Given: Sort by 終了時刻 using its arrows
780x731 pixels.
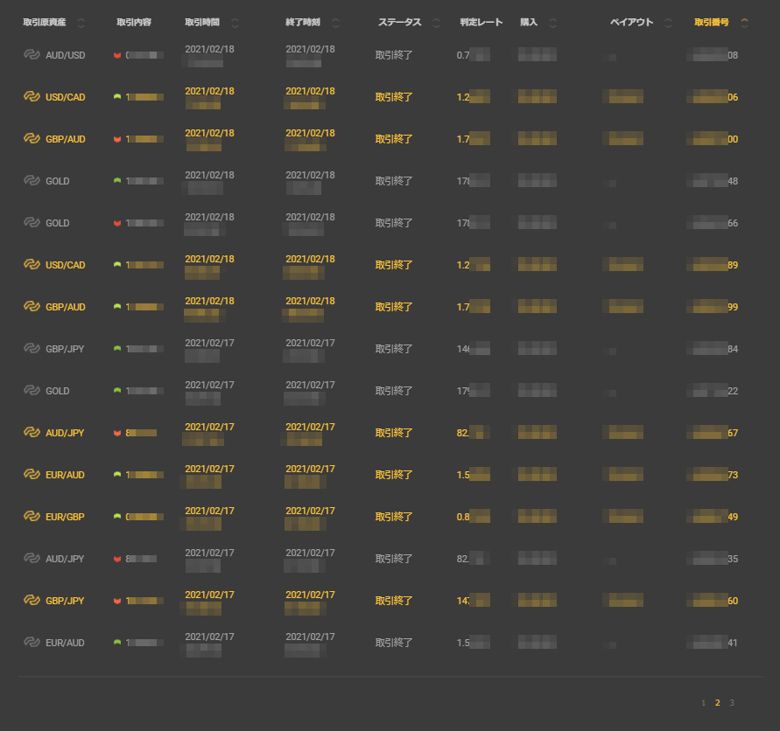Looking at the screenshot, I should [x=336, y=23].
